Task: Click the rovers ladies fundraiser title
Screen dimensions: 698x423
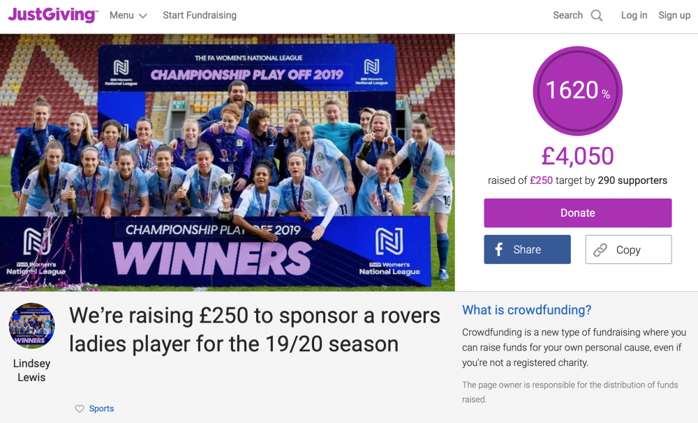Action: pos(255,329)
